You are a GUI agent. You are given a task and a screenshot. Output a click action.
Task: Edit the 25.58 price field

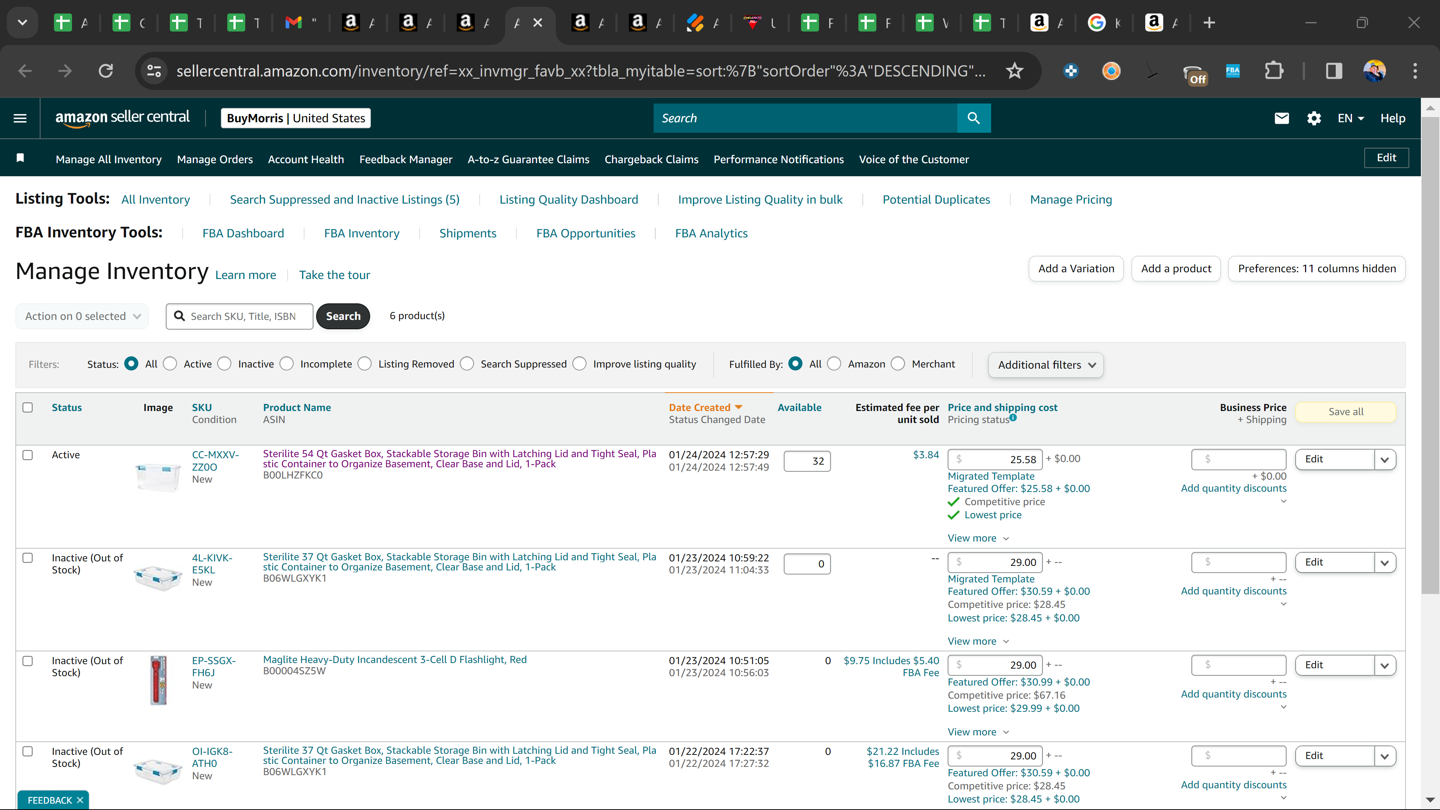(995, 459)
